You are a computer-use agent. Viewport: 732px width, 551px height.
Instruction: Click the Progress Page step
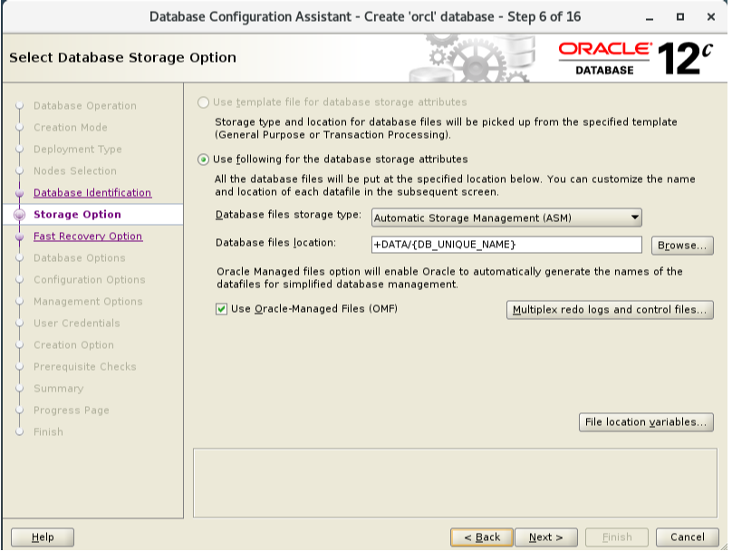(72, 410)
